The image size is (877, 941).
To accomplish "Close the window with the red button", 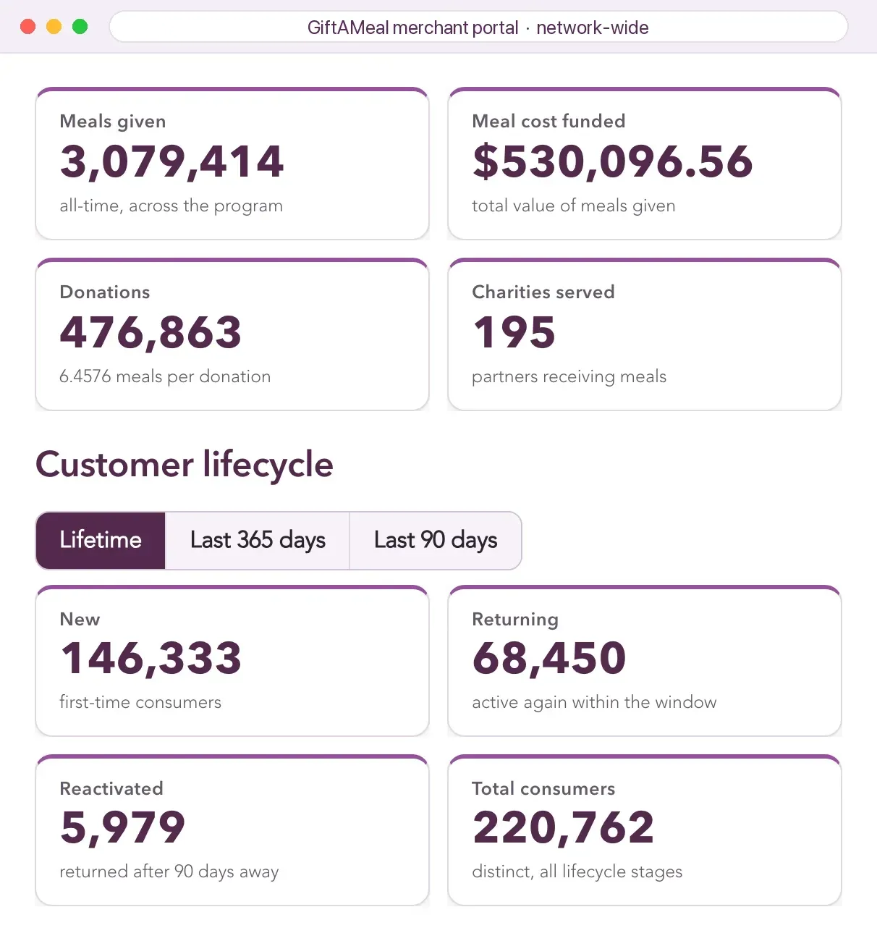I will [28, 27].
